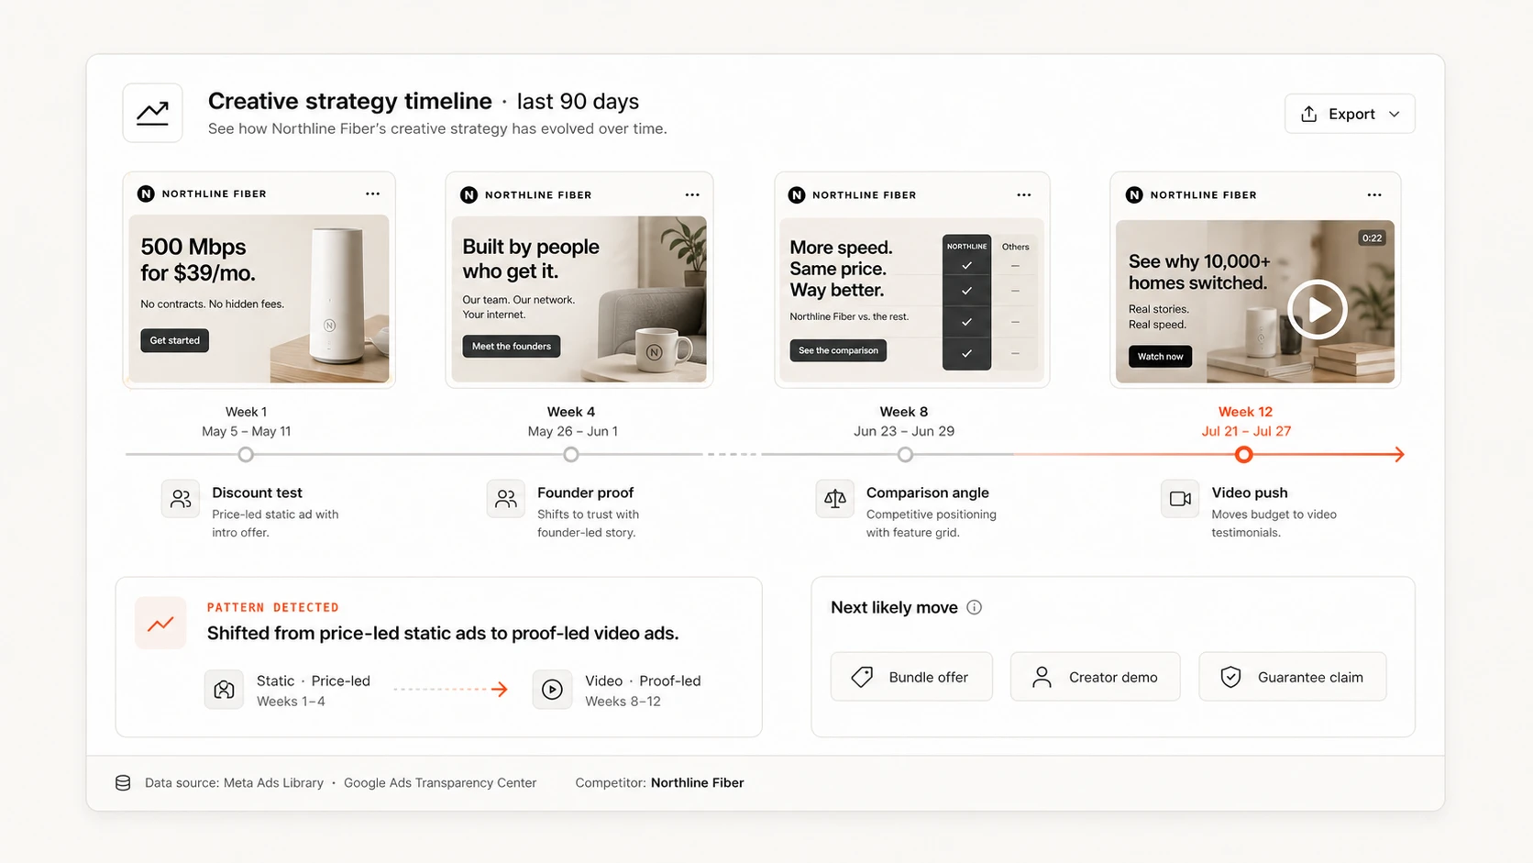Select the Bundle offer option
The image size is (1533, 863).
911,677
